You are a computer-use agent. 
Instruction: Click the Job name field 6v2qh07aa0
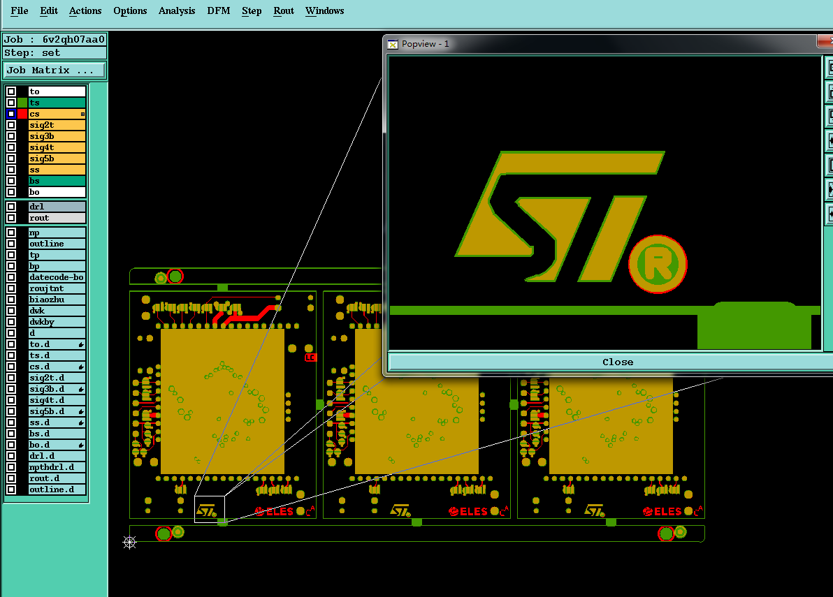point(55,39)
